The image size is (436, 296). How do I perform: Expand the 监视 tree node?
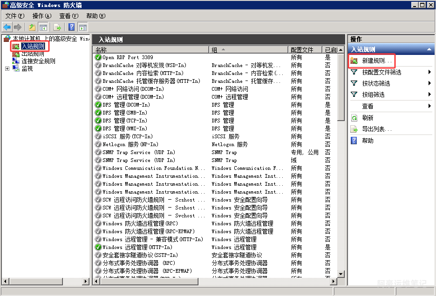click(7, 69)
